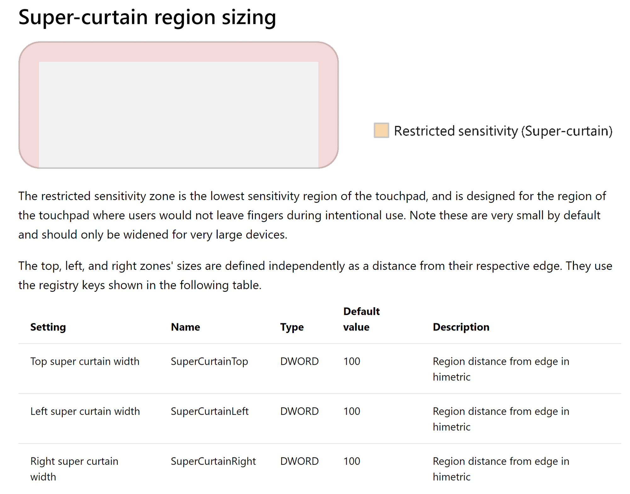This screenshot has width=630, height=494.
Task: Click the touchpad super-curtain diagram center
Action: (x=179, y=105)
